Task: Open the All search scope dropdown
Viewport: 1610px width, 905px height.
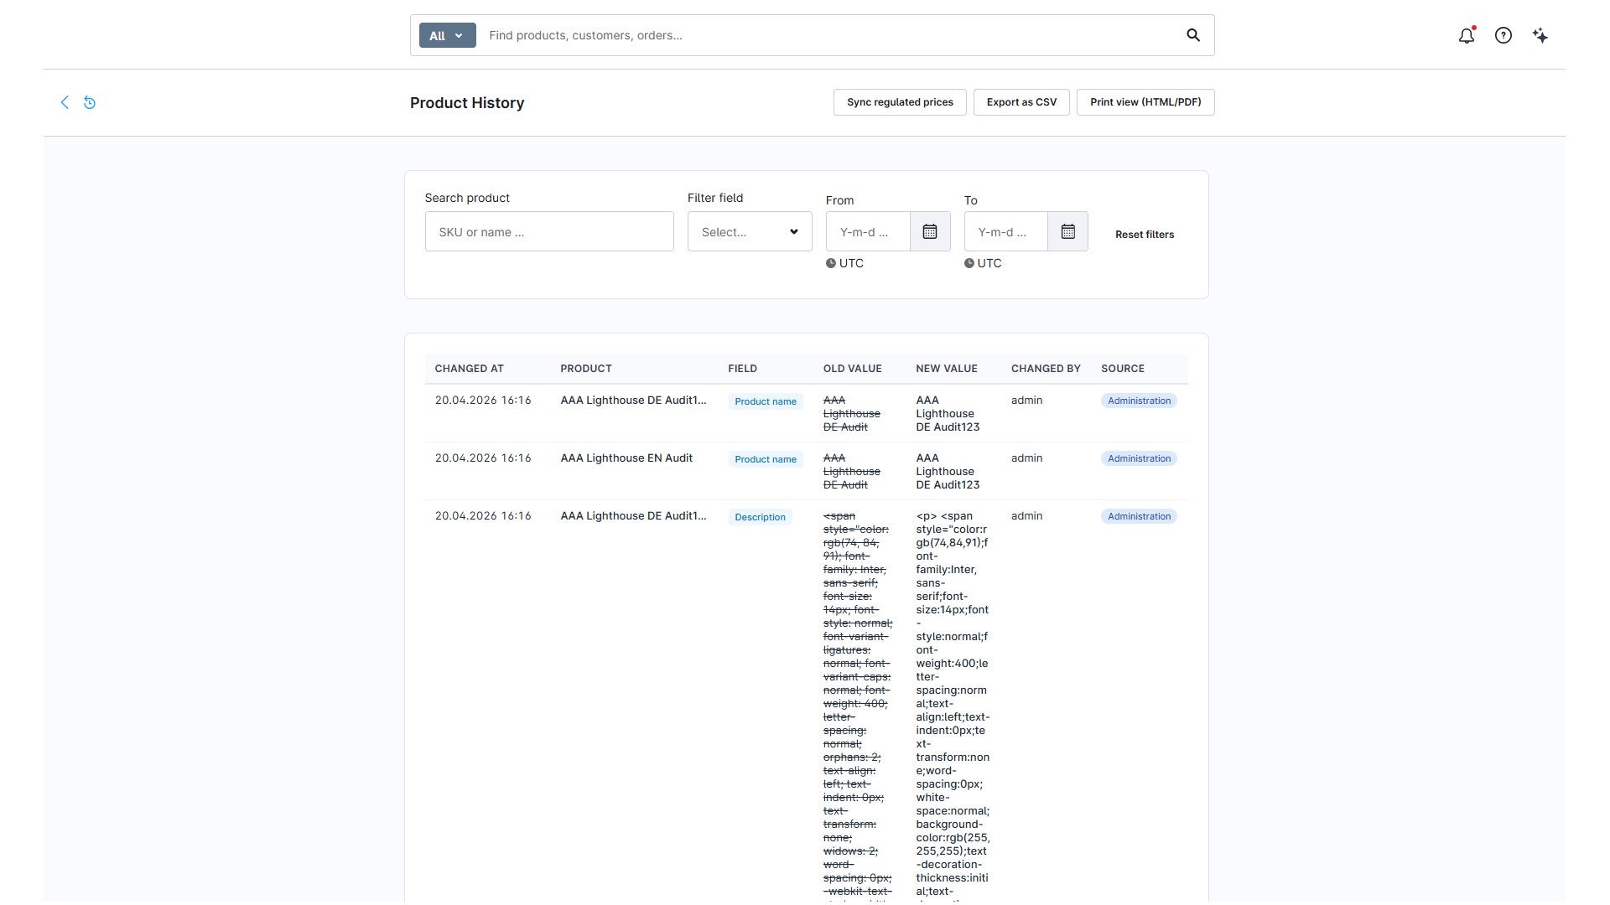Action: [447, 35]
